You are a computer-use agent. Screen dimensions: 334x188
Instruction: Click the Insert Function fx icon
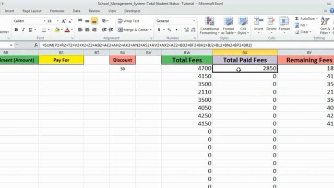36,45
